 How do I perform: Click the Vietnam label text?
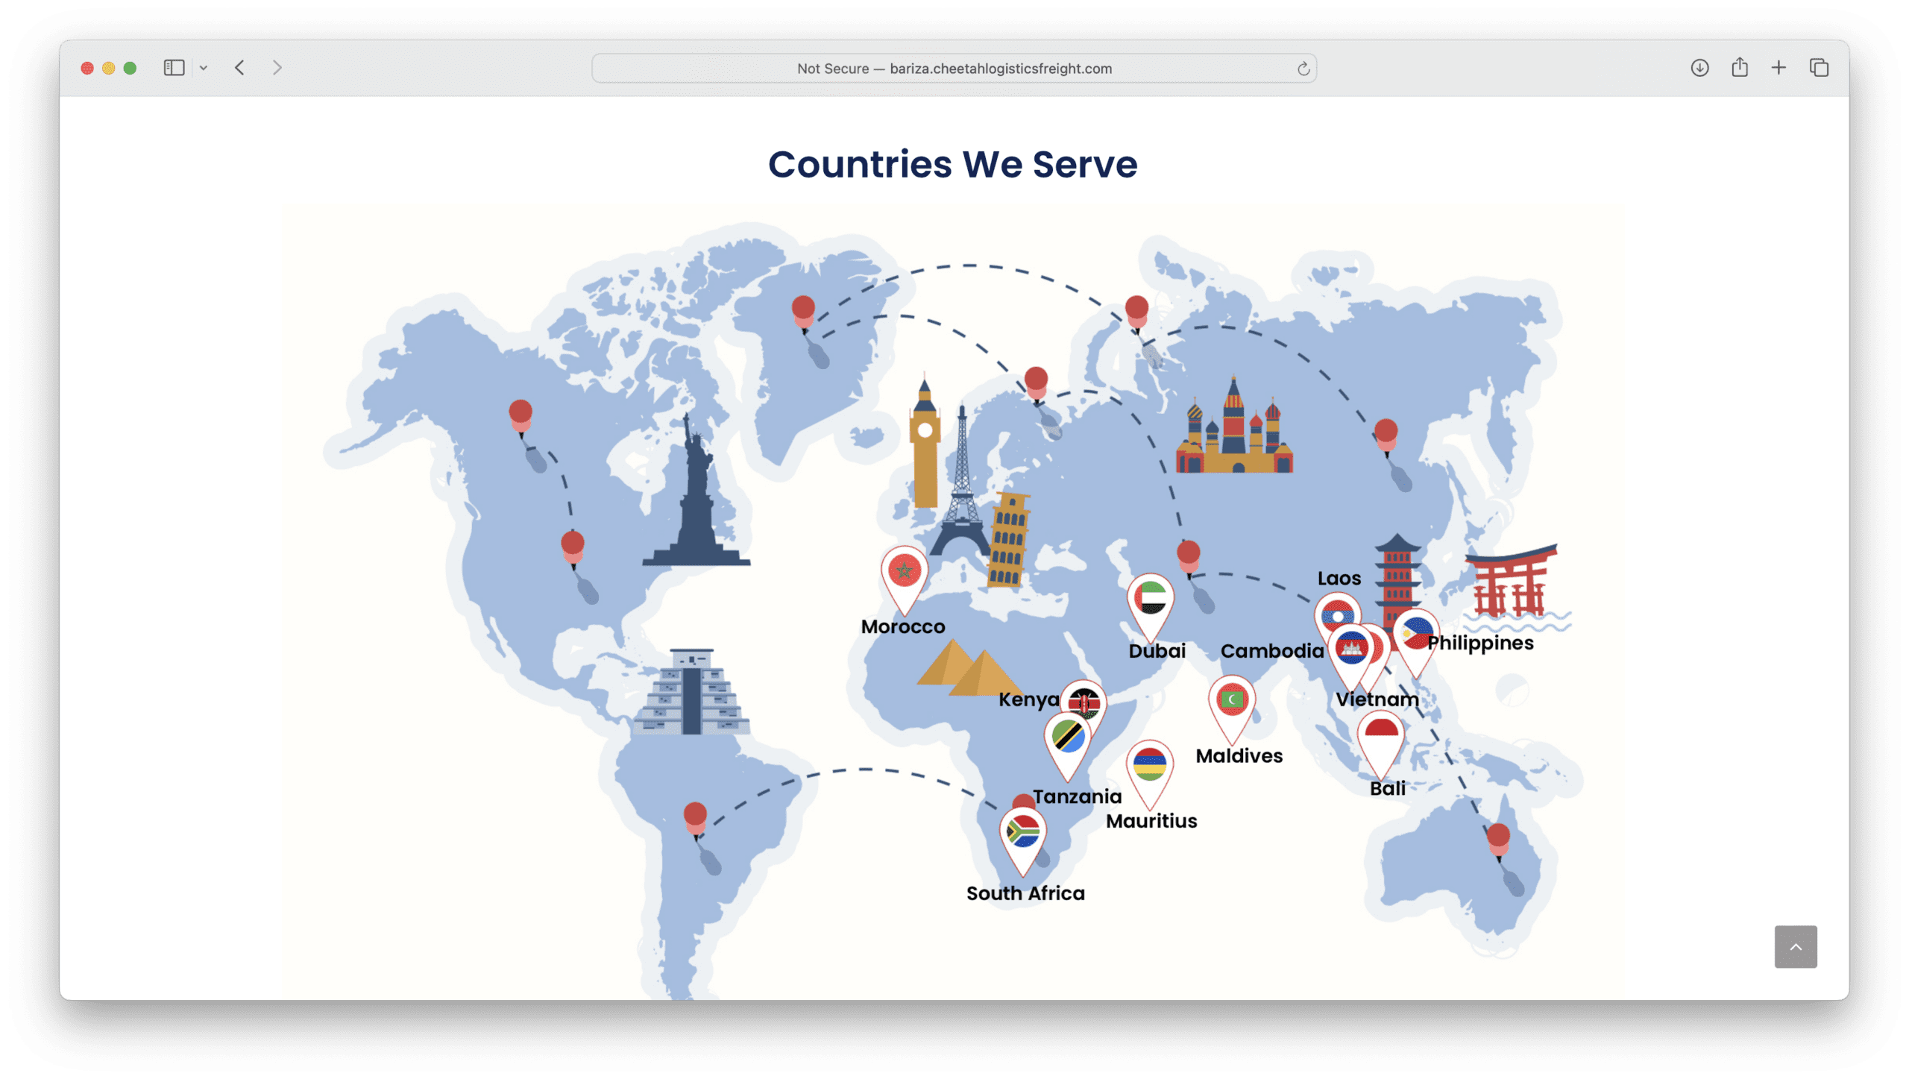[x=1378, y=699]
